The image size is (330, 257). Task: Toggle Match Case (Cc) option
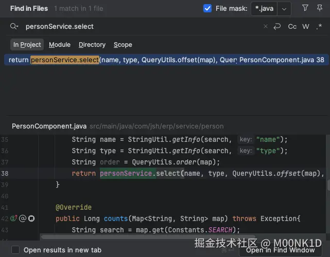(x=292, y=26)
